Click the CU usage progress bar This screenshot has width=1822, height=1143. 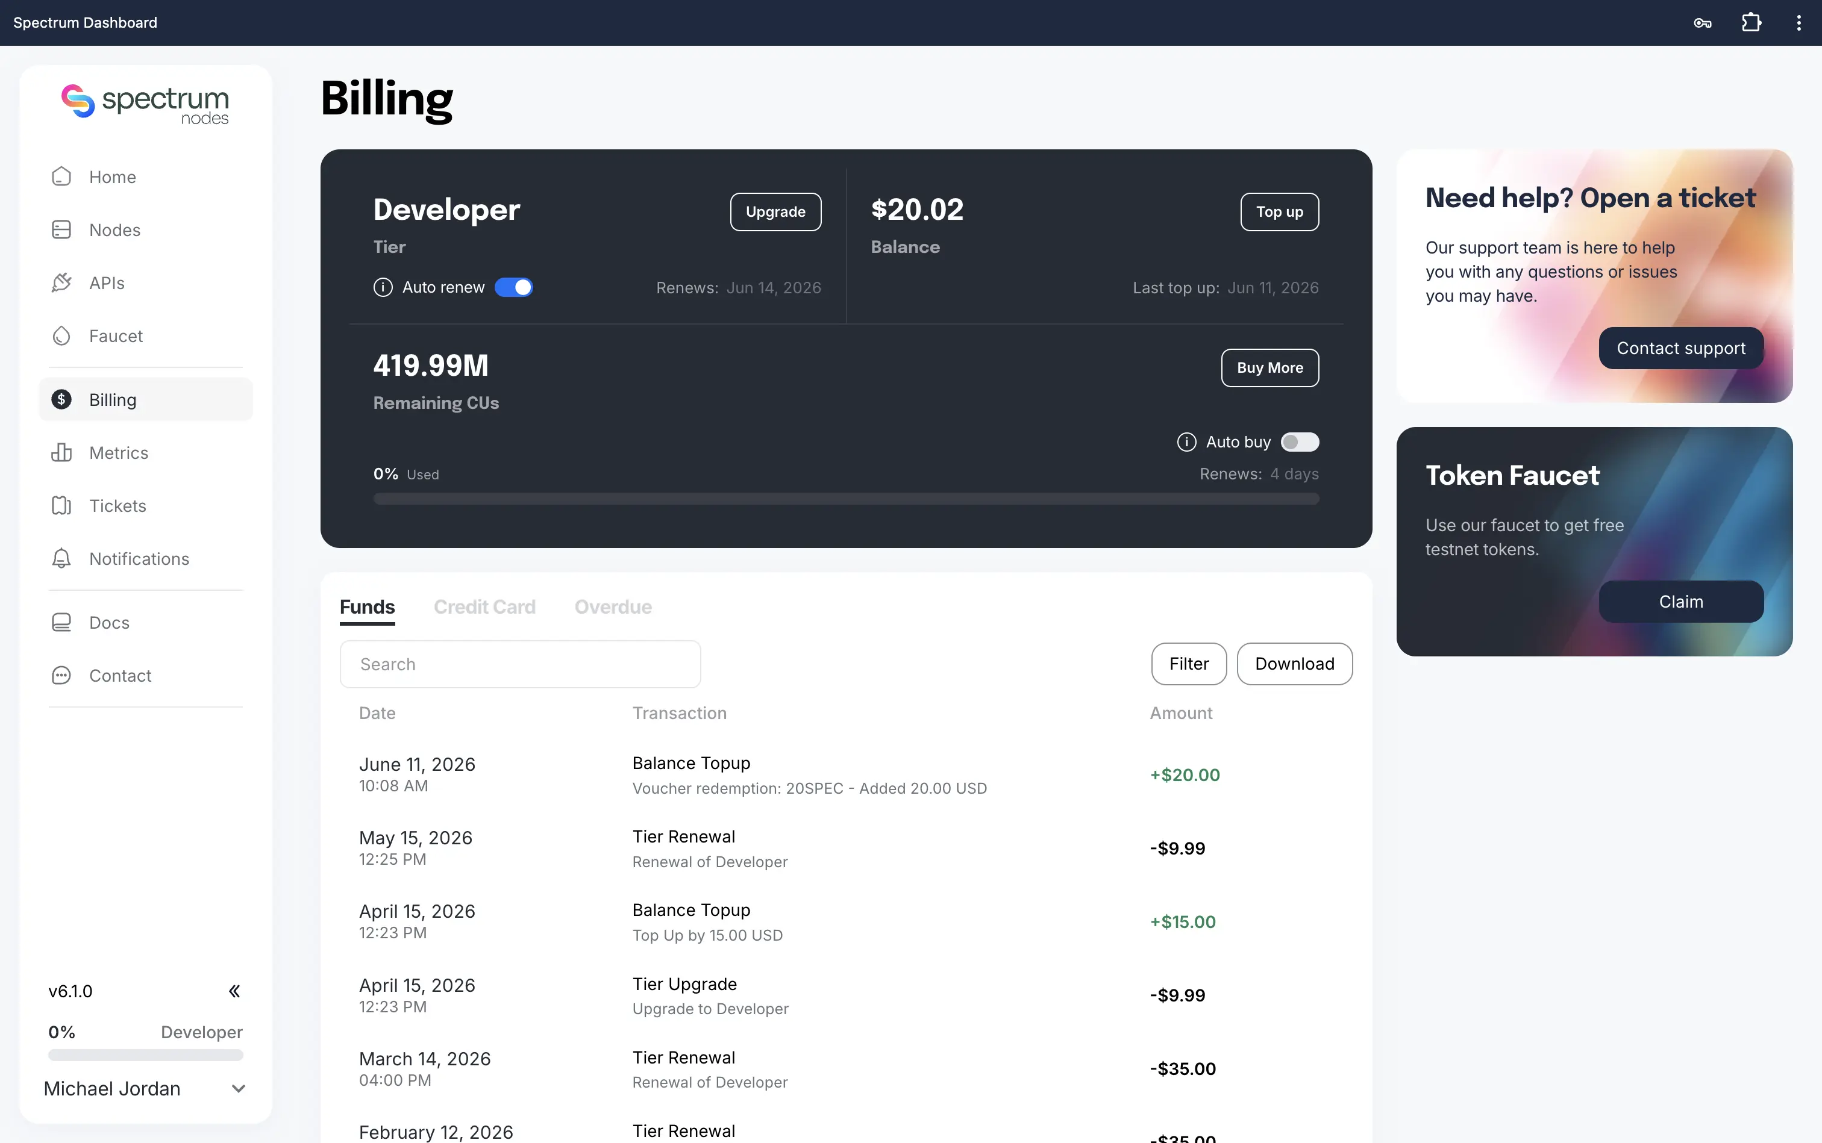click(x=845, y=498)
